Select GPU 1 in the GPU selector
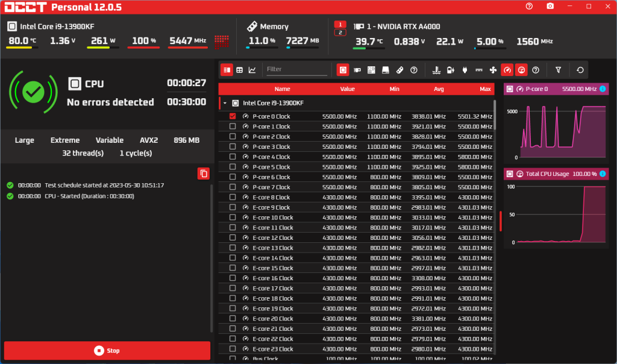617x364 pixels. click(340, 24)
